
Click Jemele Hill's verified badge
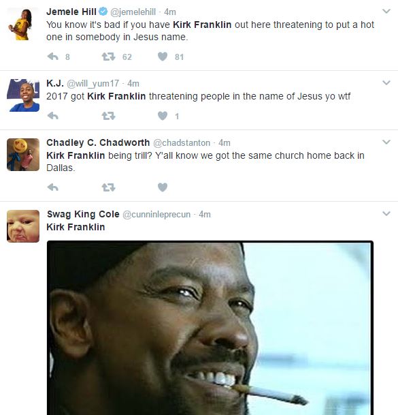(103, 12)
